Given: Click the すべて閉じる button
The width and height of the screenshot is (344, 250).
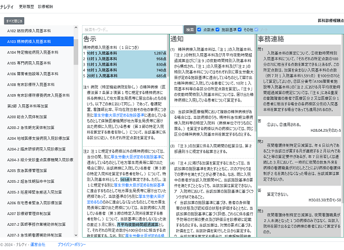Looking at the screenshot, I should [x=14, y=20].
